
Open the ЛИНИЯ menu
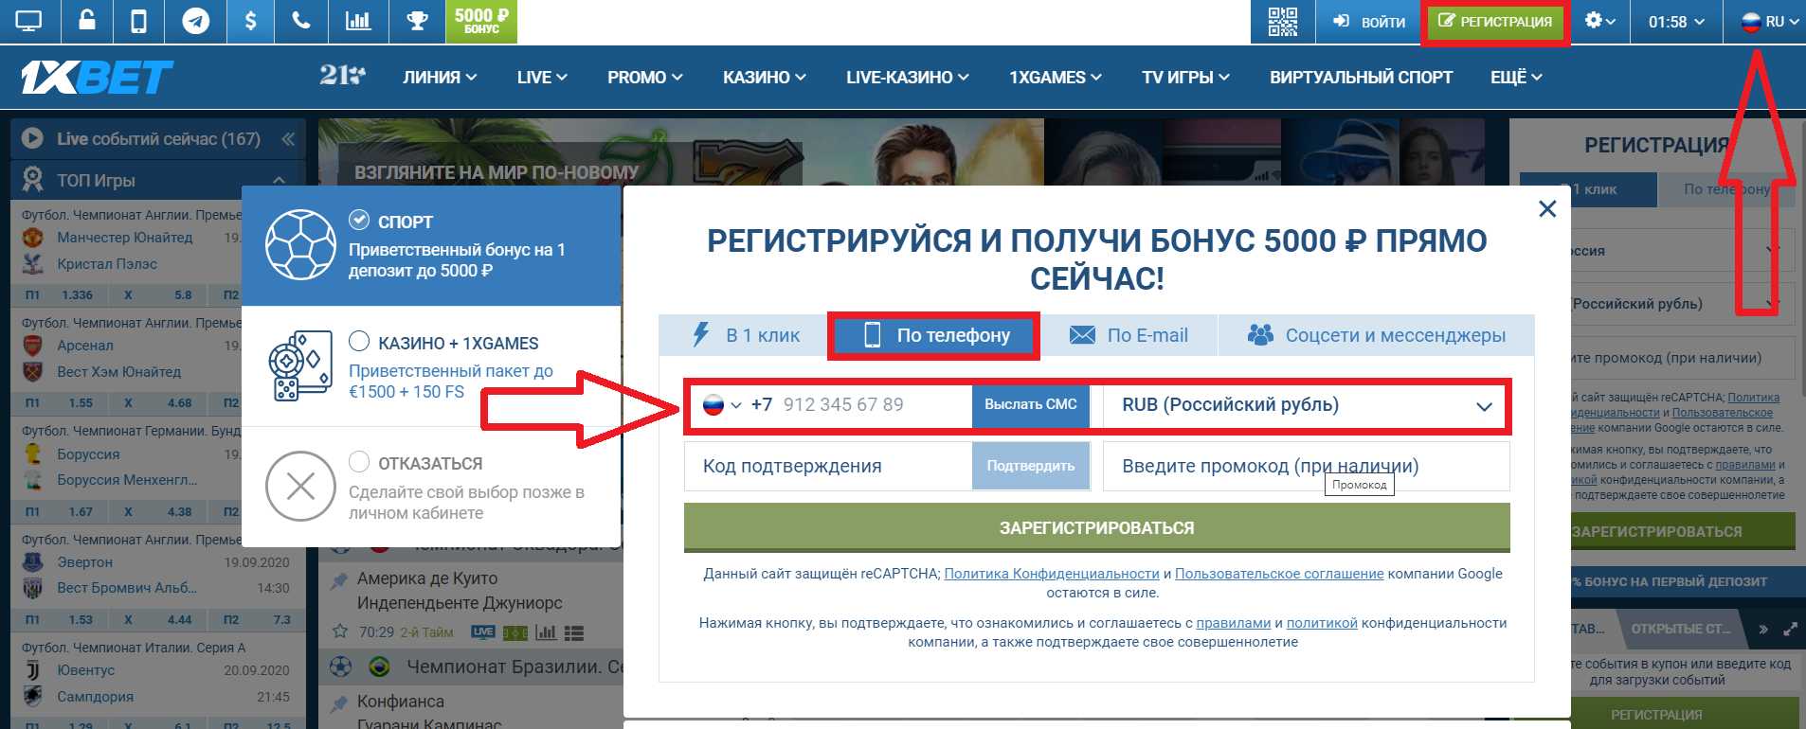tap(440, 78)
